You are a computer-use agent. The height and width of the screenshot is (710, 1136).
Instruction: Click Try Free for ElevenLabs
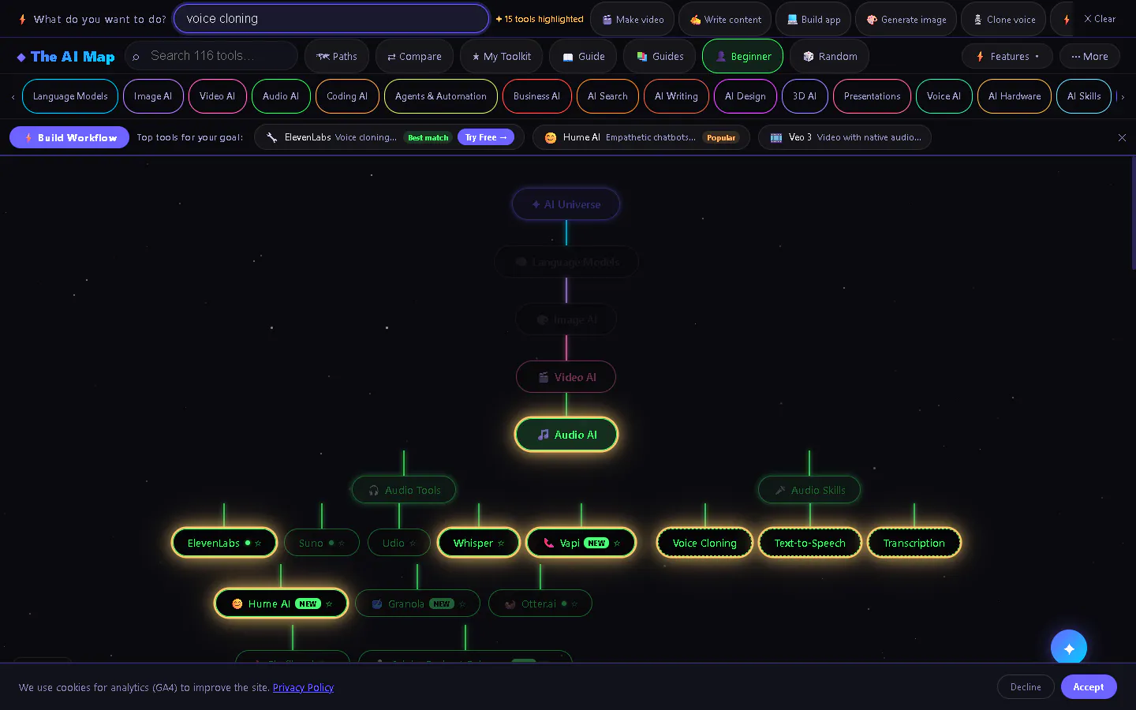486,137
